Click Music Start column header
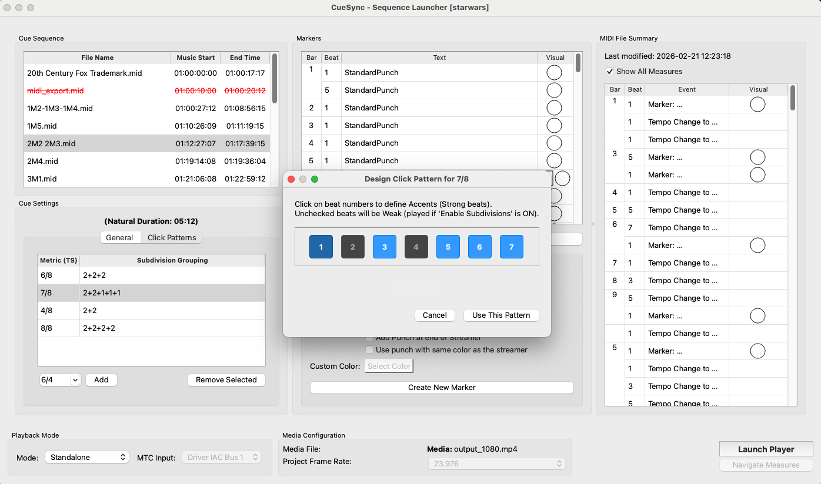This screenshot has width=821, height=484. click(x=196, y=58)
